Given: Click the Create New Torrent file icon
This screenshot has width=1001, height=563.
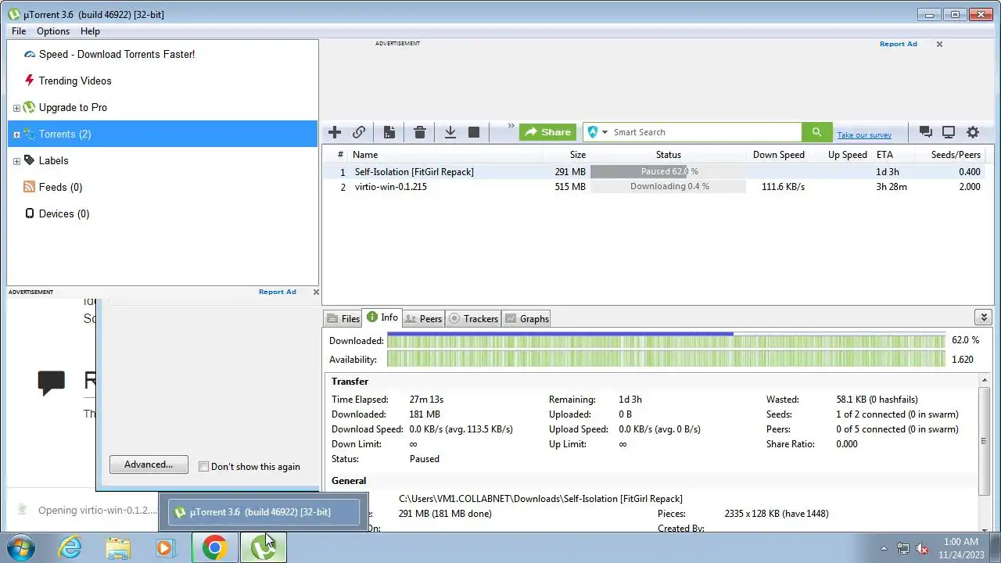Looking at the screenshot, I should [389, 132].
